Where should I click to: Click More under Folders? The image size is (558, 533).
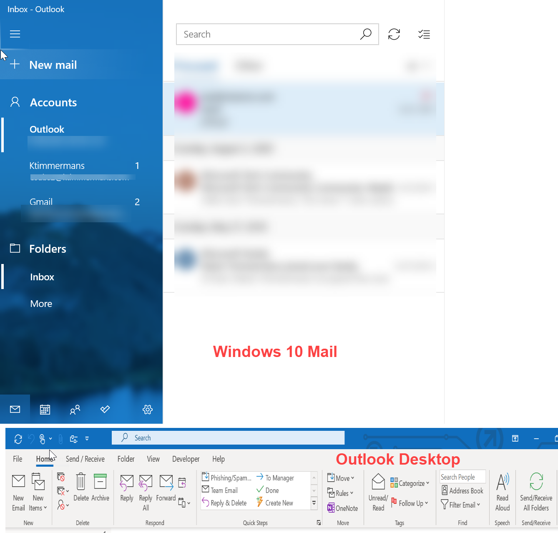tap(41, 304)
